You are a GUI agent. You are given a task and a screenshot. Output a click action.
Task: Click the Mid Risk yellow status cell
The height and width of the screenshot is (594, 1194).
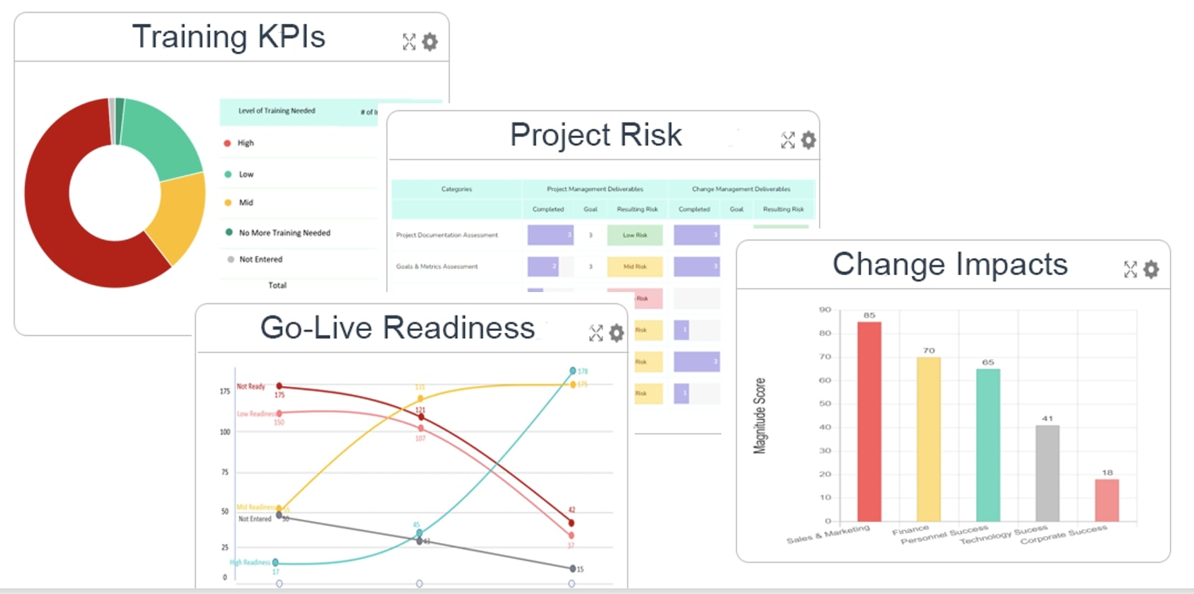[634, 267]
